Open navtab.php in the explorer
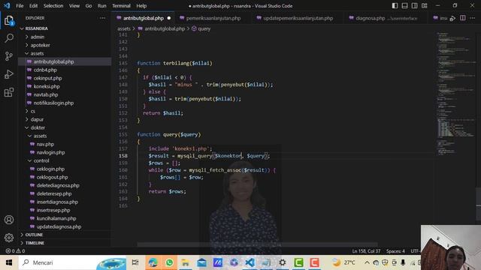The height and width of the screenshot is (270, 481). coord(45,94)
